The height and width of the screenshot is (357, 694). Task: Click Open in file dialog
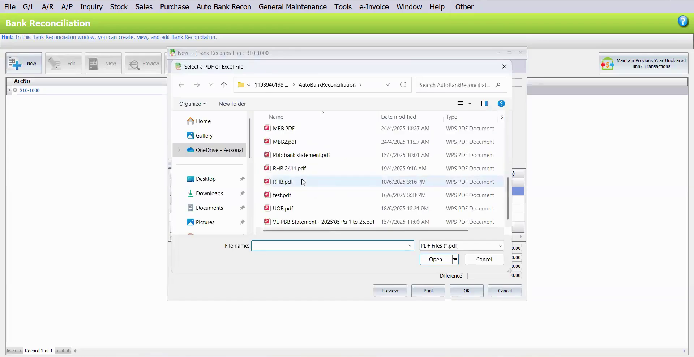tap(436, 259)
